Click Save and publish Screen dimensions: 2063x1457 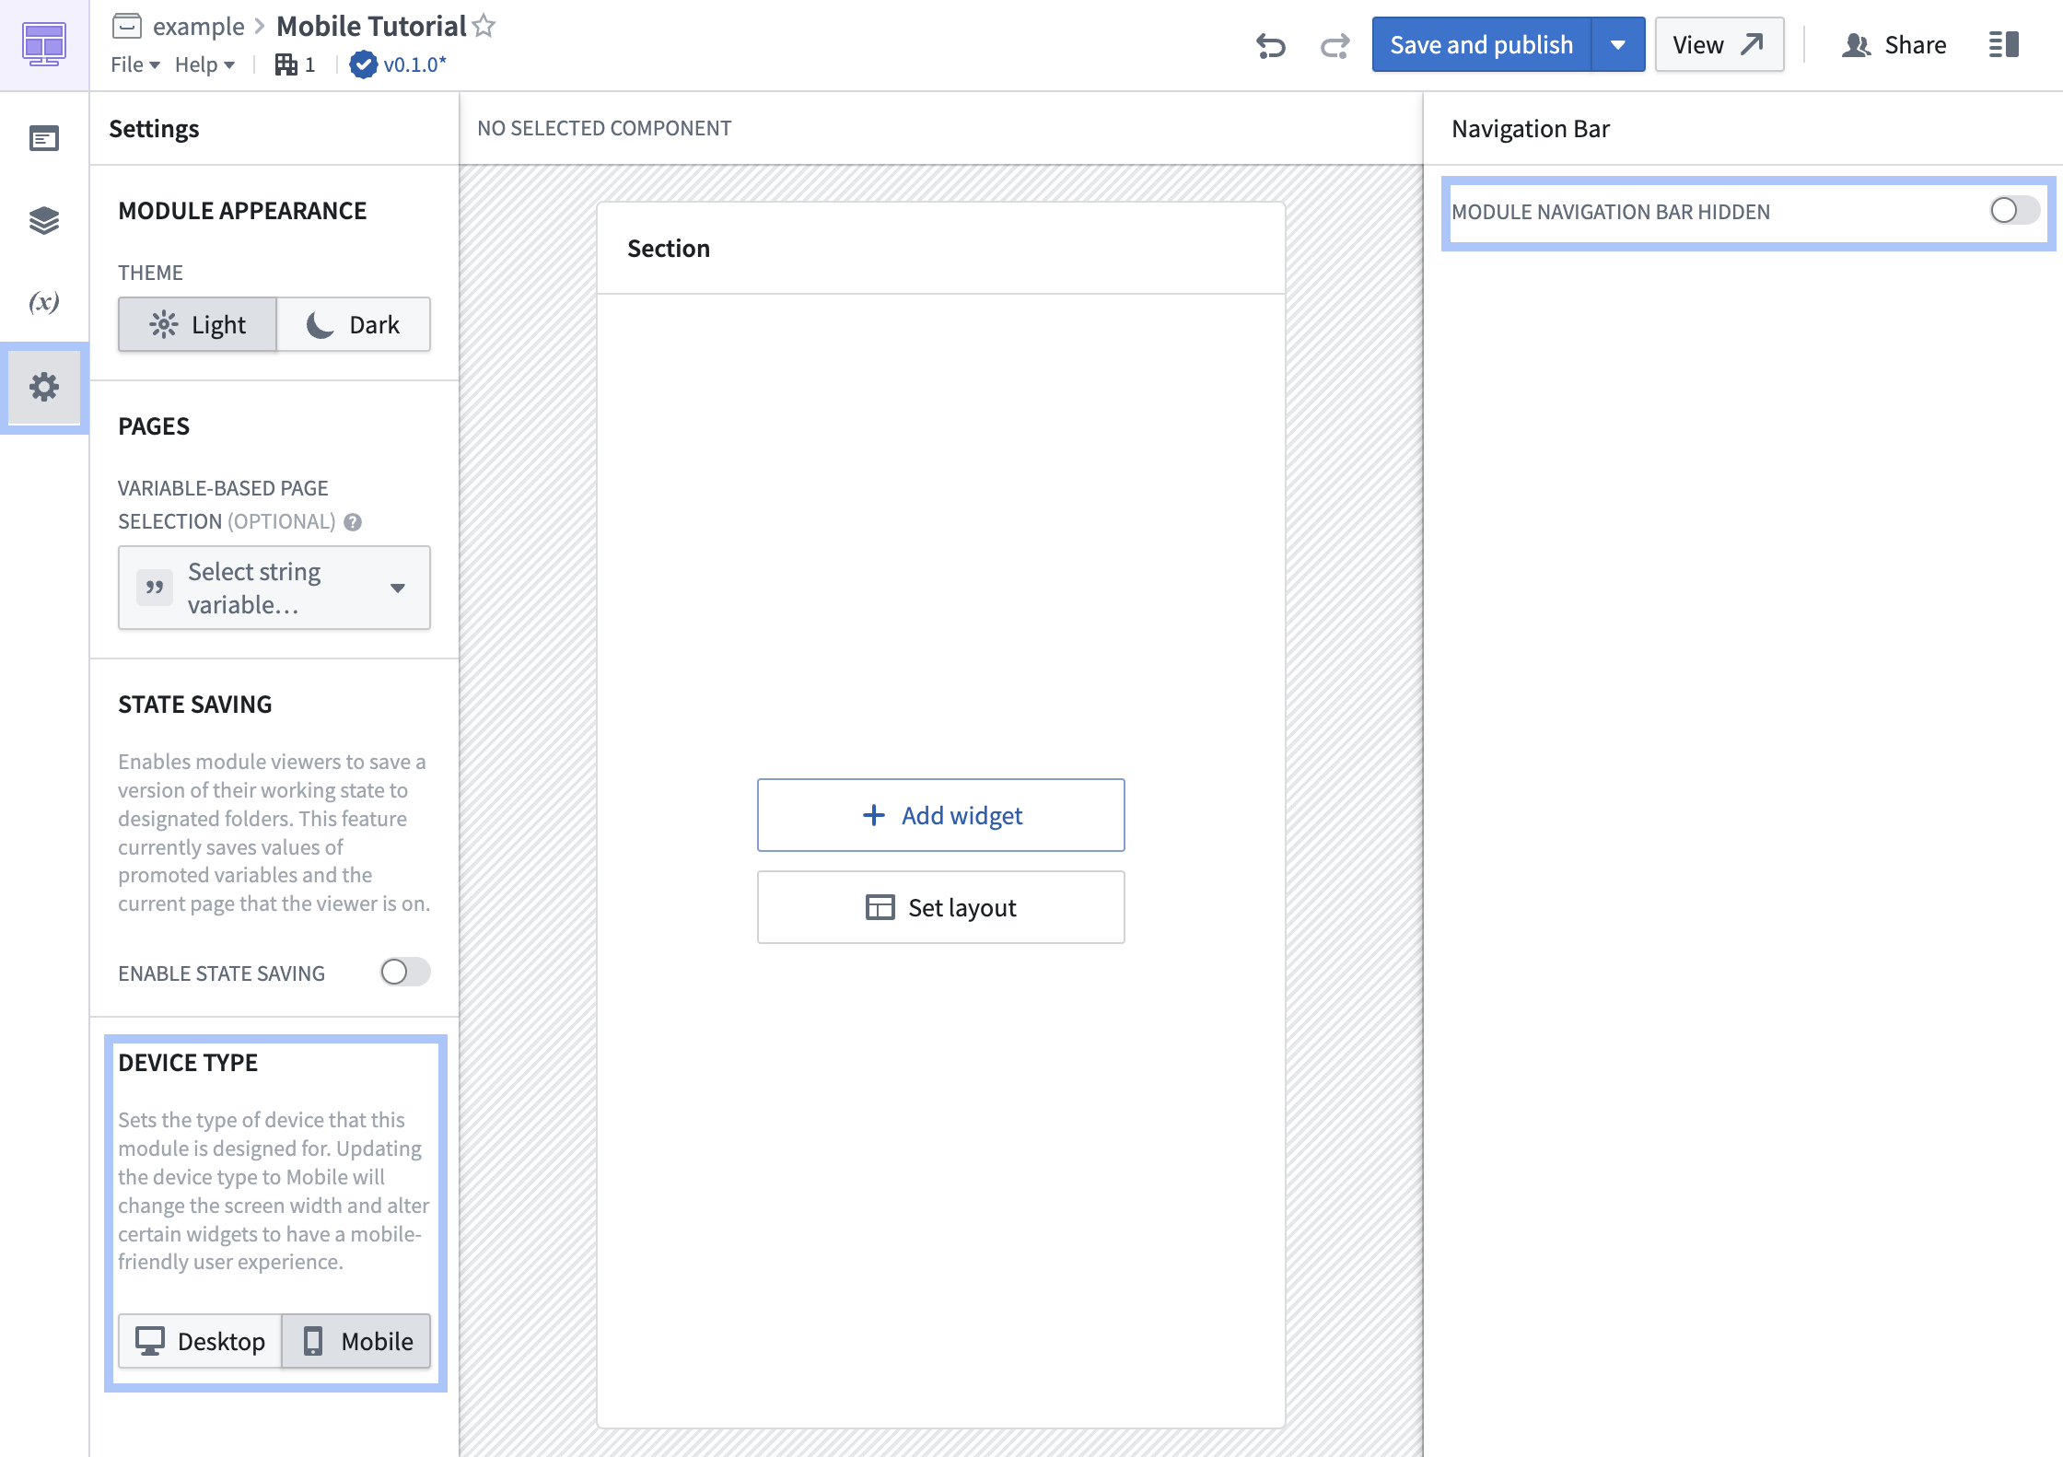[1481, 44]
